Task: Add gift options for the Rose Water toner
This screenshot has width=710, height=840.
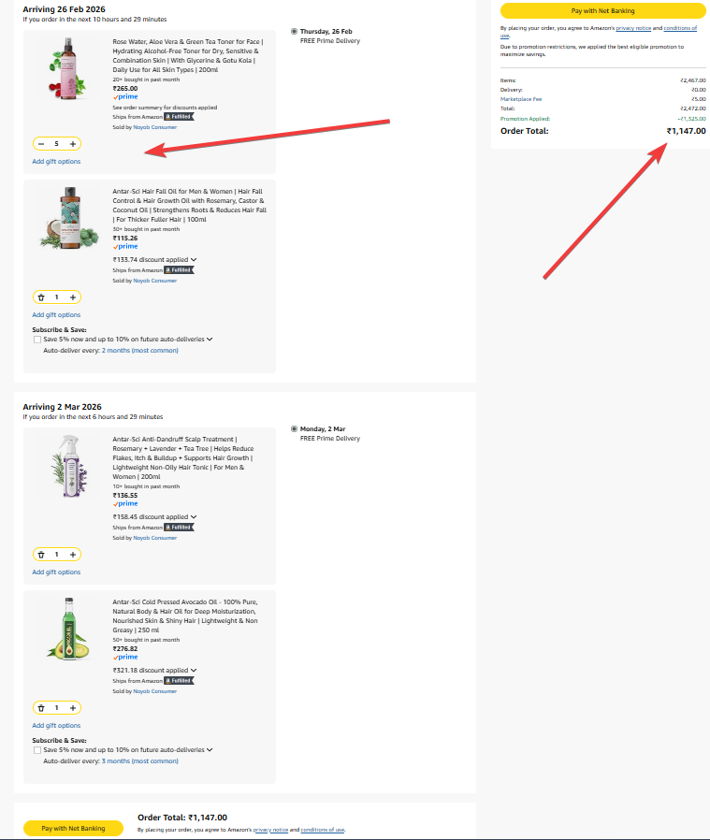Action: 56,162
